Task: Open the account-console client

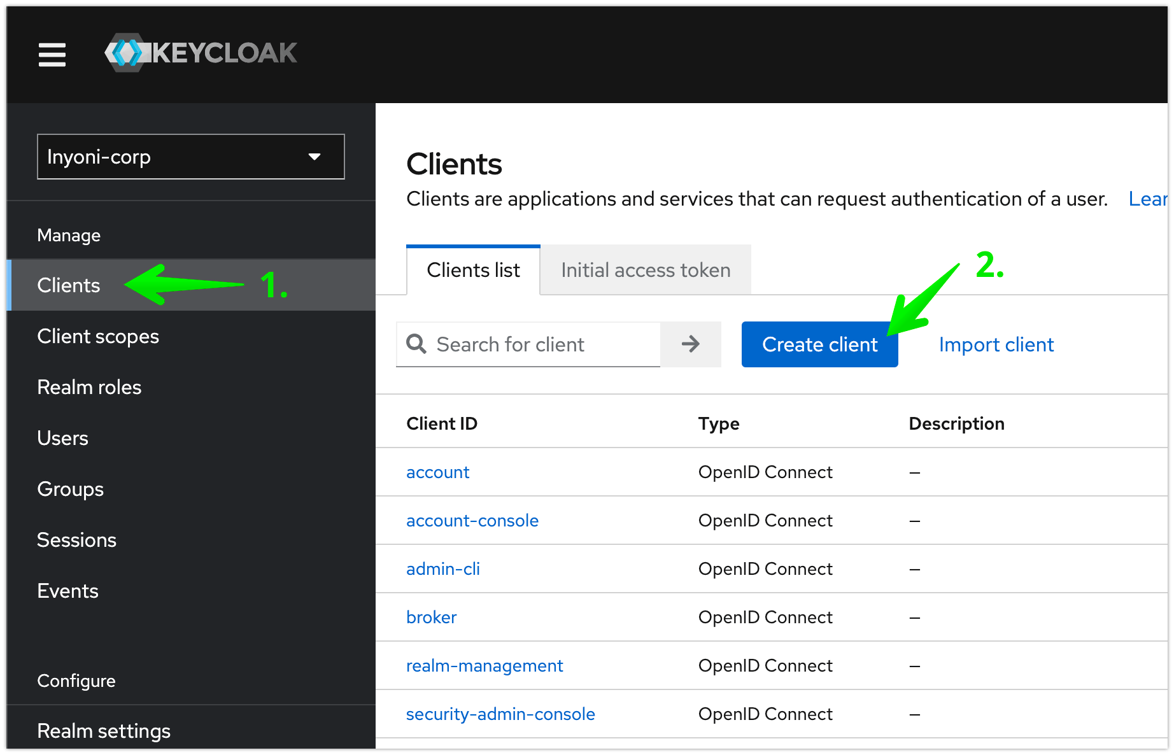Action: [x=472, y=520]
